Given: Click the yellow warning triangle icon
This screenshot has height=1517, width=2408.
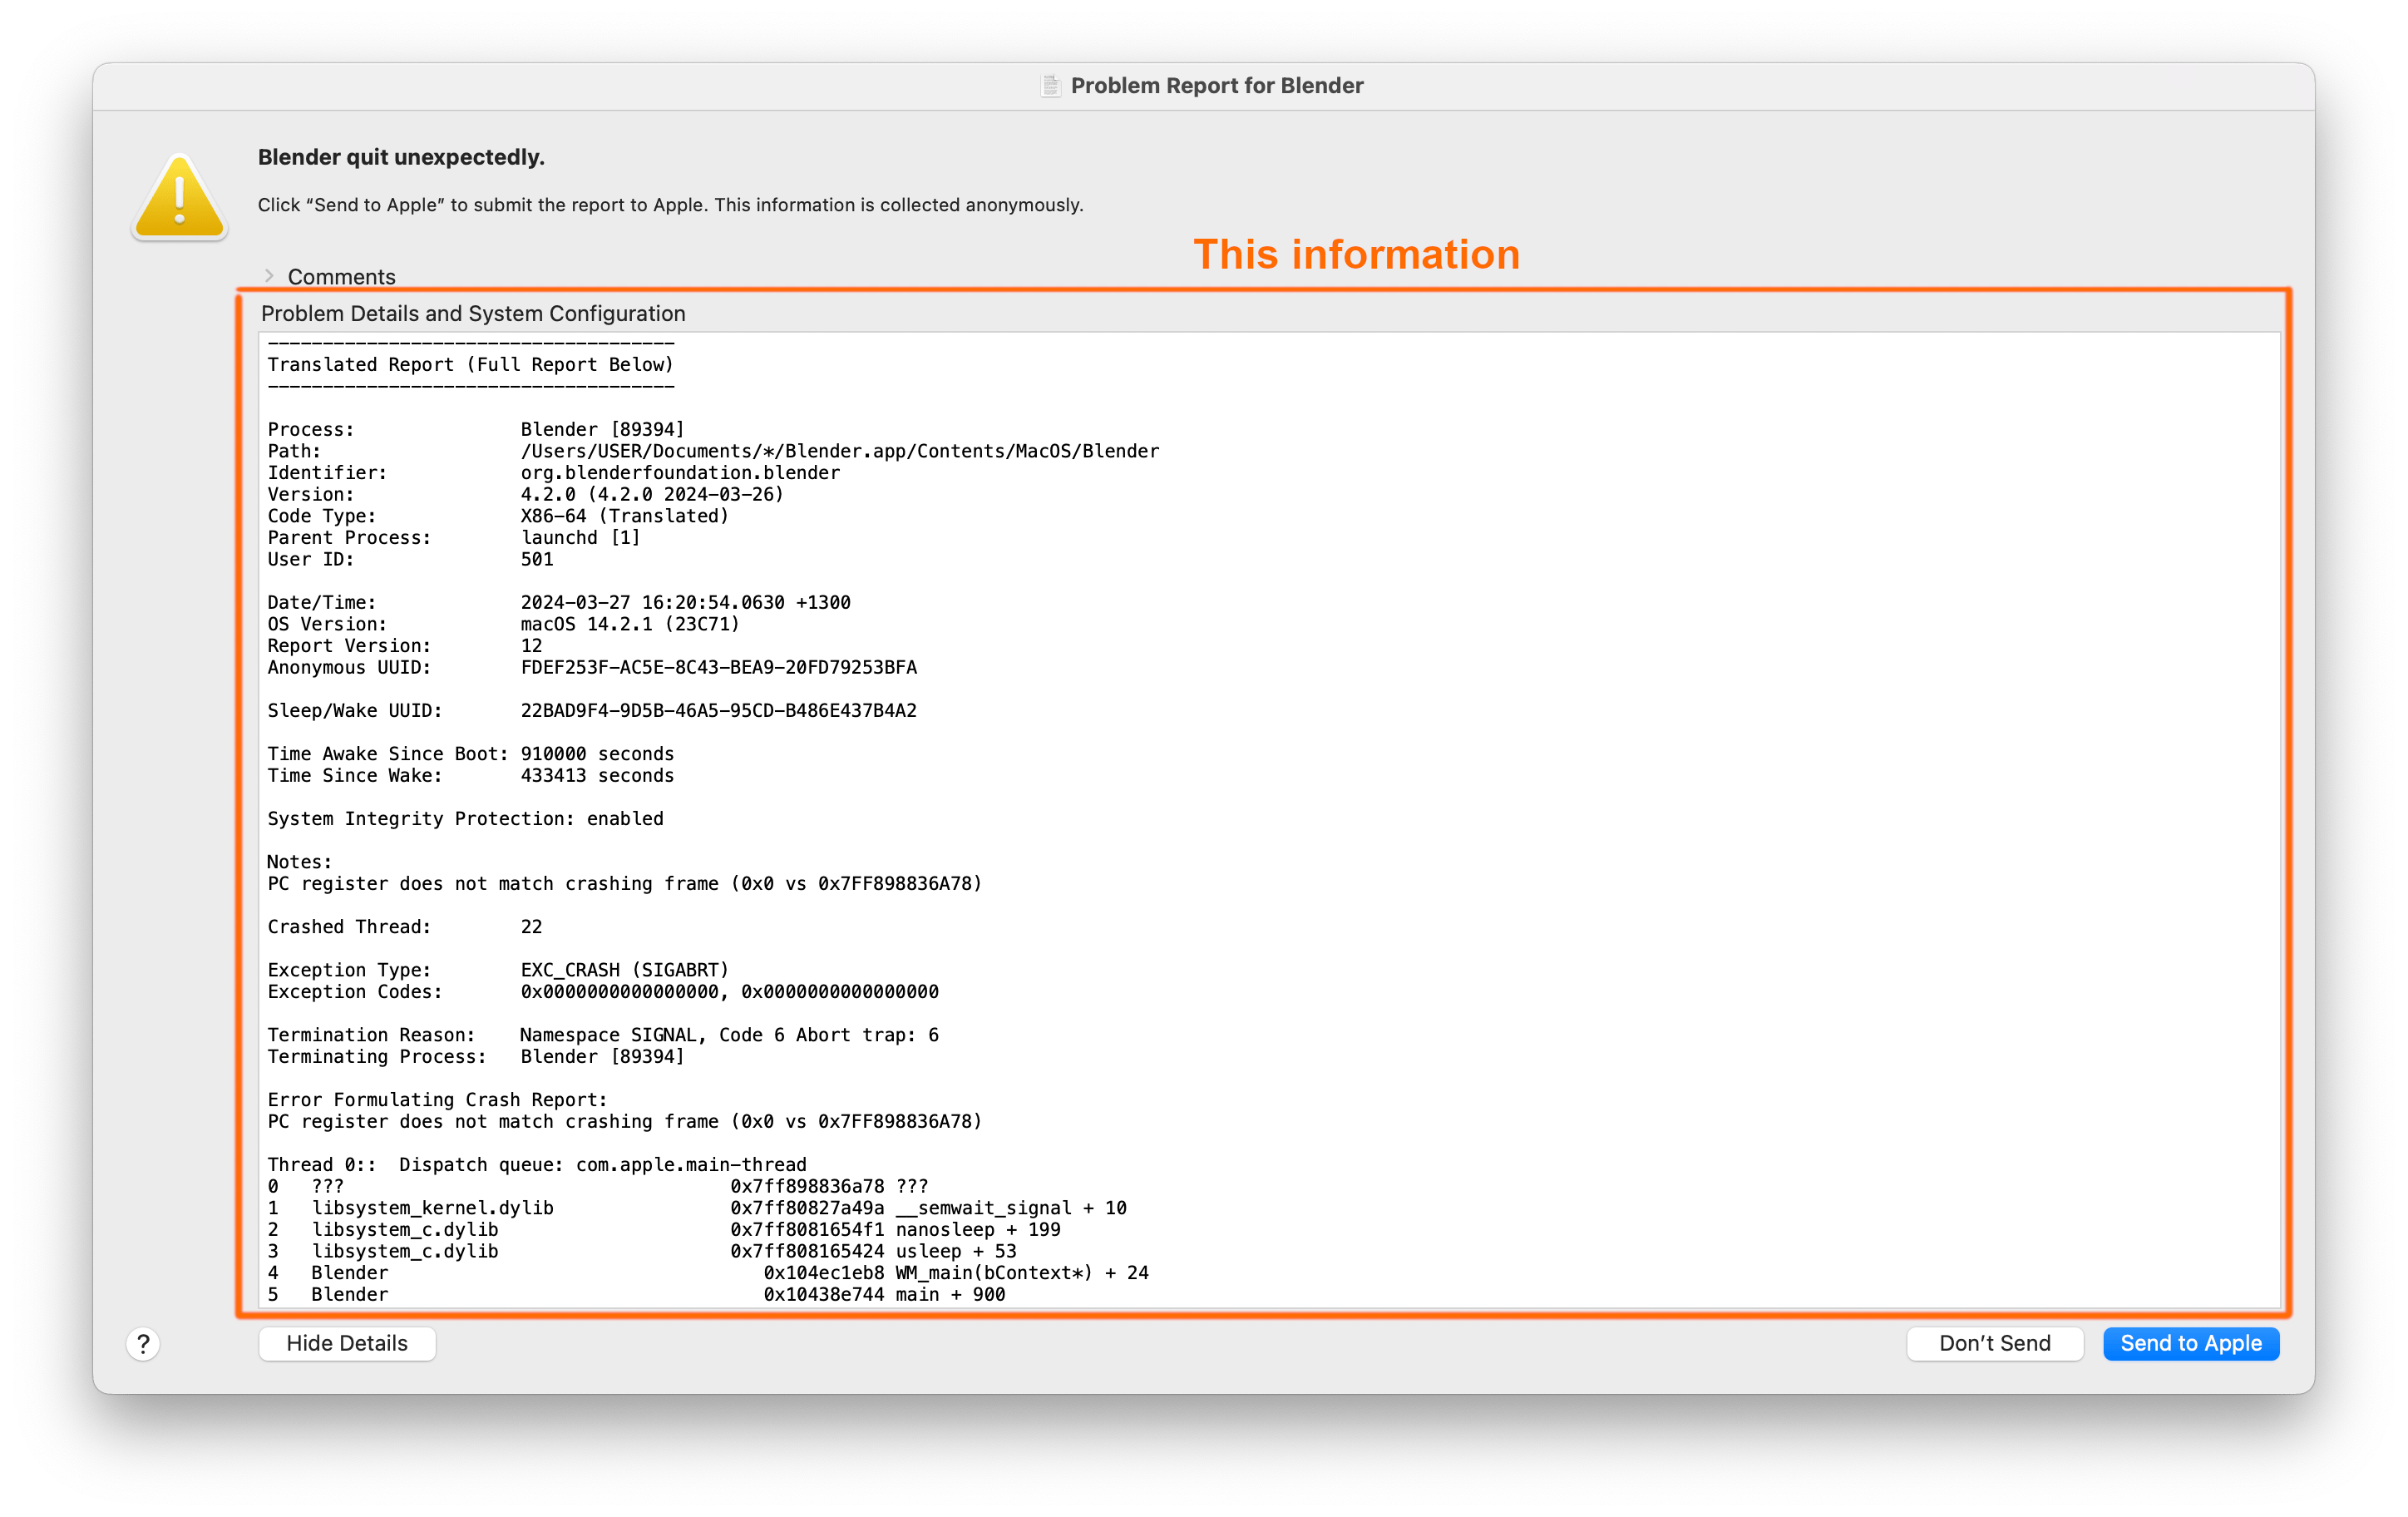Looking at the screenshot, I should [x=180, y=198].
